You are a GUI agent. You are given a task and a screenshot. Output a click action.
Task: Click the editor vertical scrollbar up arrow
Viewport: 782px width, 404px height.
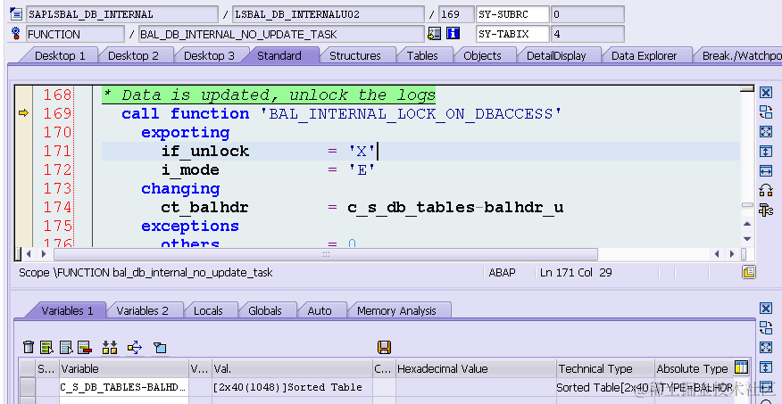746,224
